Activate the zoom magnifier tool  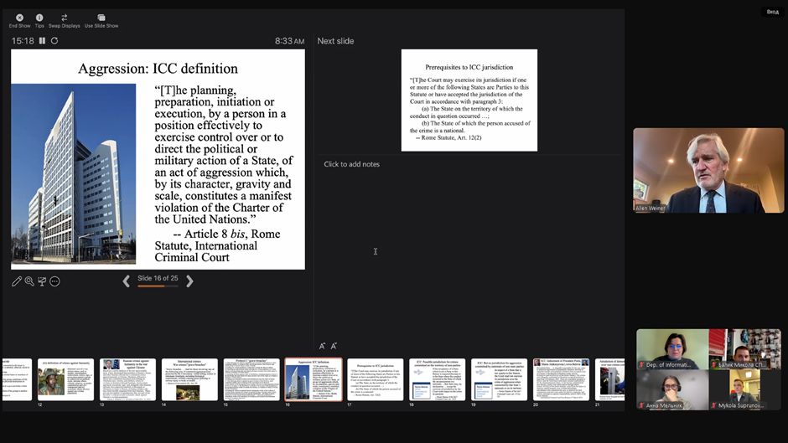(x=29, y=281)
